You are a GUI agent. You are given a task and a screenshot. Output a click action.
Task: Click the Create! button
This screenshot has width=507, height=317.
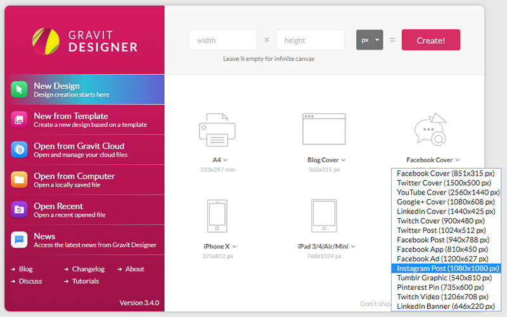click(x=431, y=40)
